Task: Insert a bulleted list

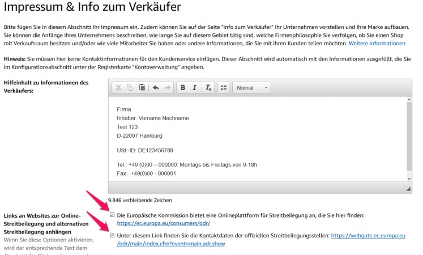Action: pyautogui.click(x=224, y=87)
